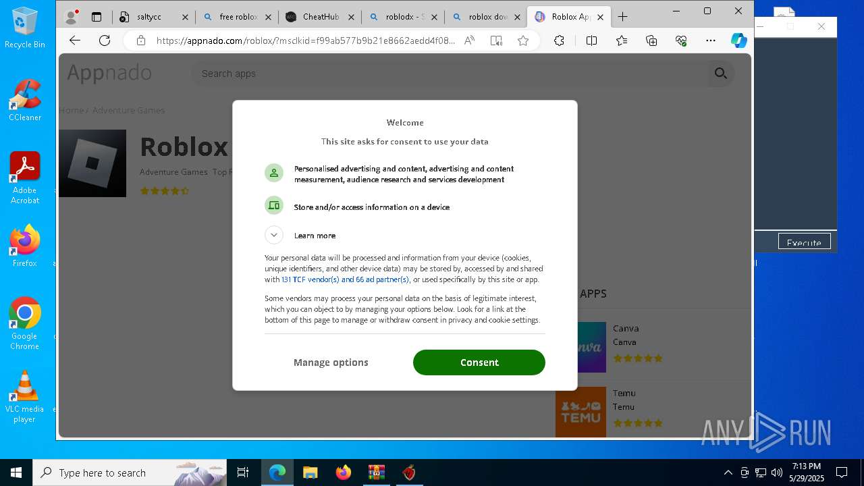Open Edge Settings and more menu
The width and height of the screenshot is (864, 486).
coord(710,40)
